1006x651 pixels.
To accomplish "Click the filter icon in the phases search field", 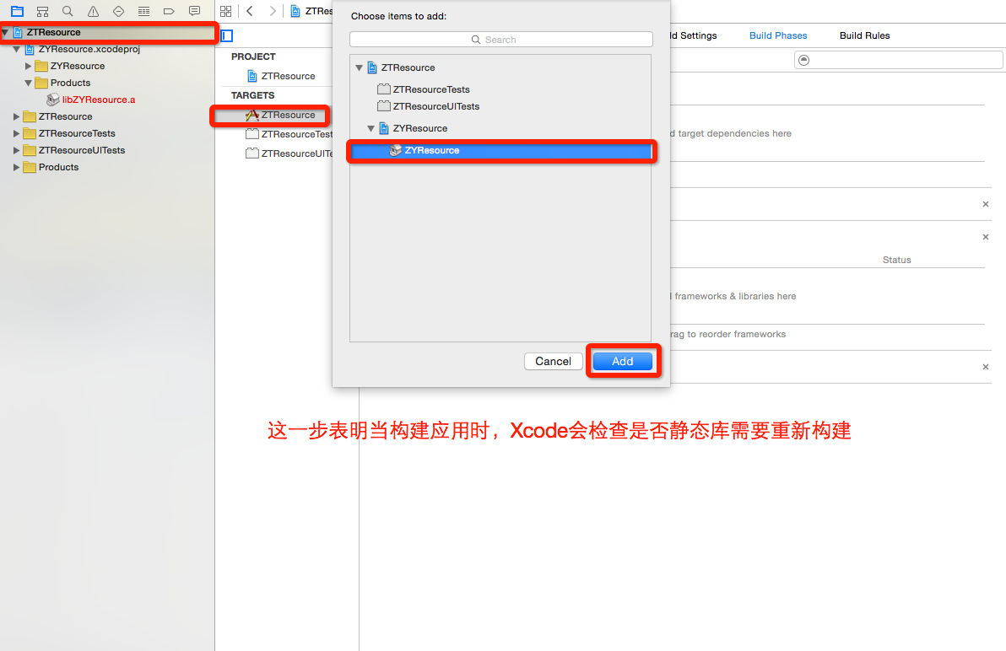I will [804, 60].
